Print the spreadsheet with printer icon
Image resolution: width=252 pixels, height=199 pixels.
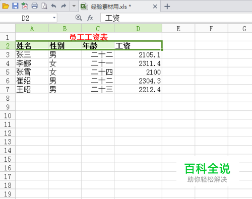[x=35, y=6]
